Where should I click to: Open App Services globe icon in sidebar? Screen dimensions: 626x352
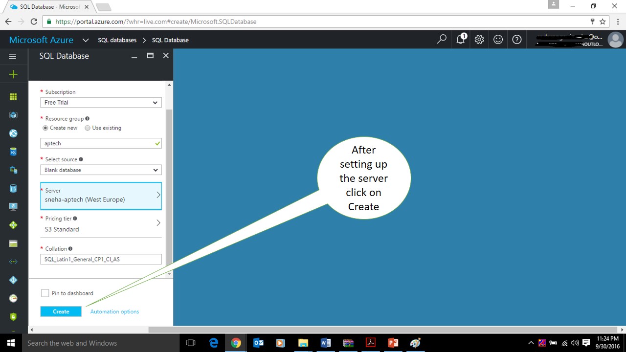pos(13,133)
